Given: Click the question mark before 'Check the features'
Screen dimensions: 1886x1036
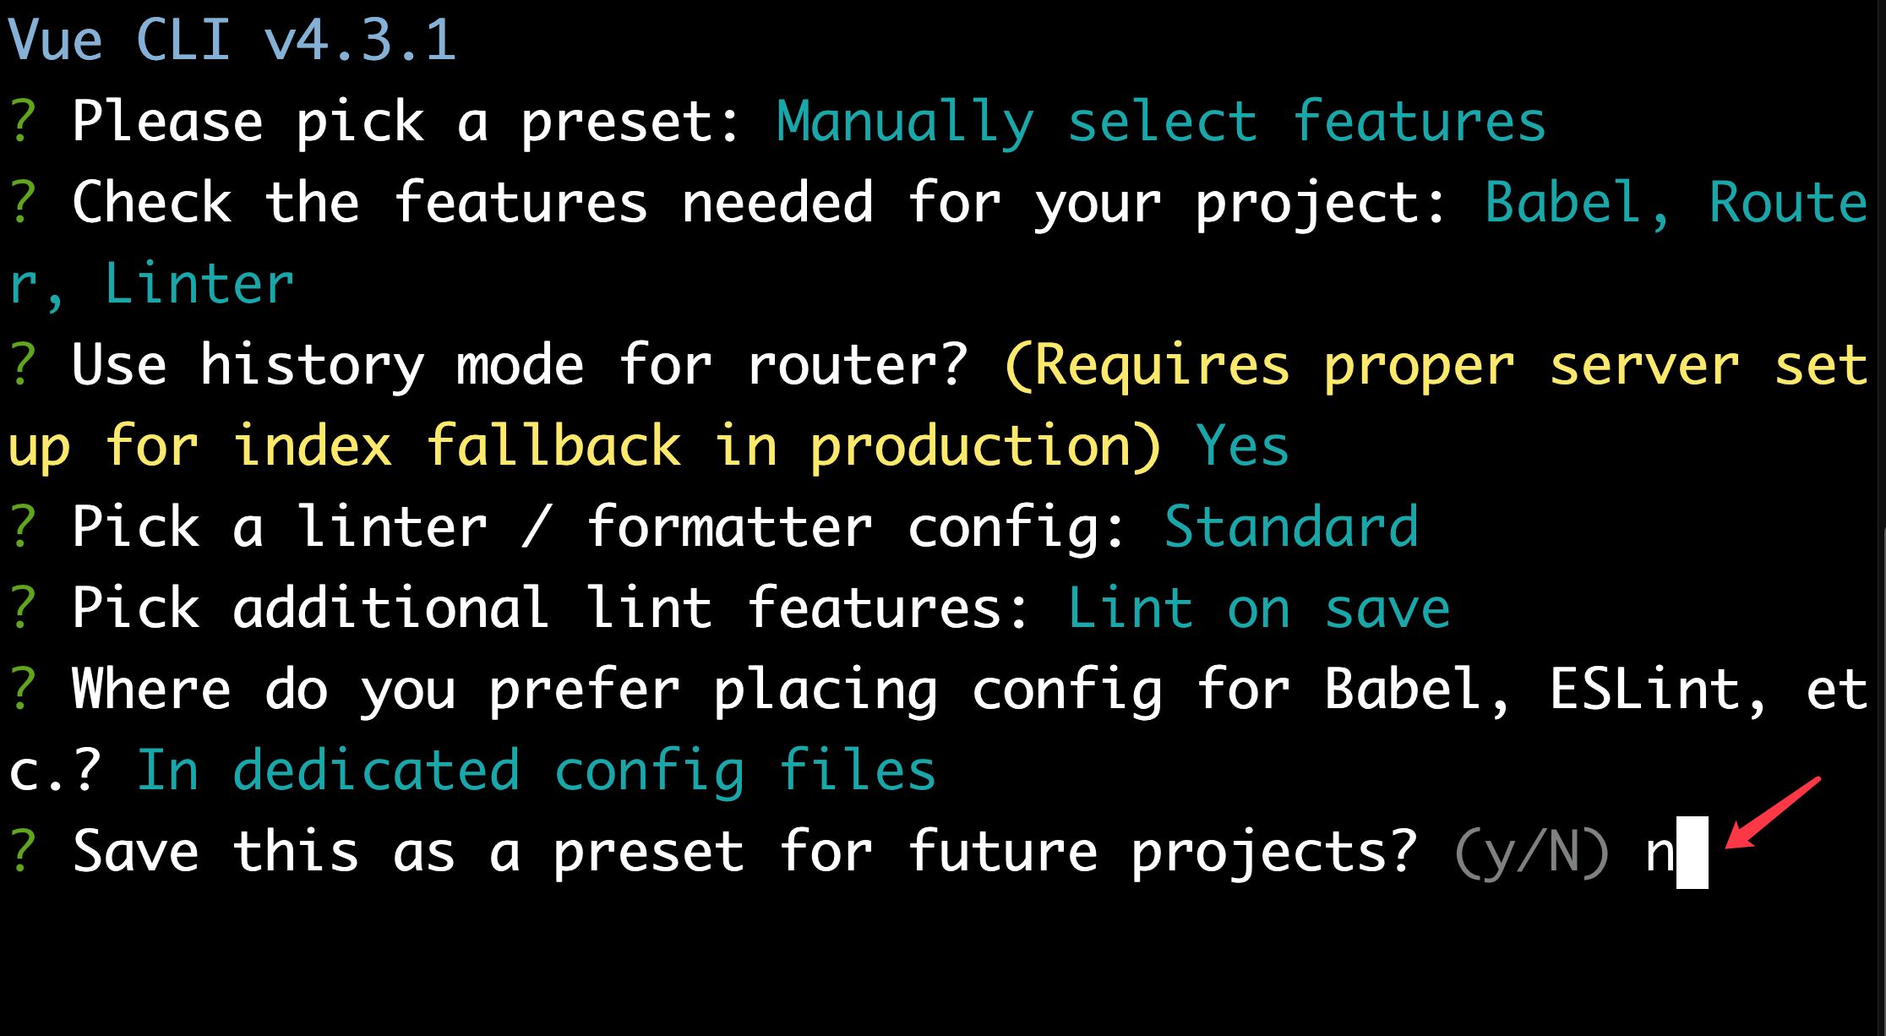Looking at the screenshot, I should [23, 202].
